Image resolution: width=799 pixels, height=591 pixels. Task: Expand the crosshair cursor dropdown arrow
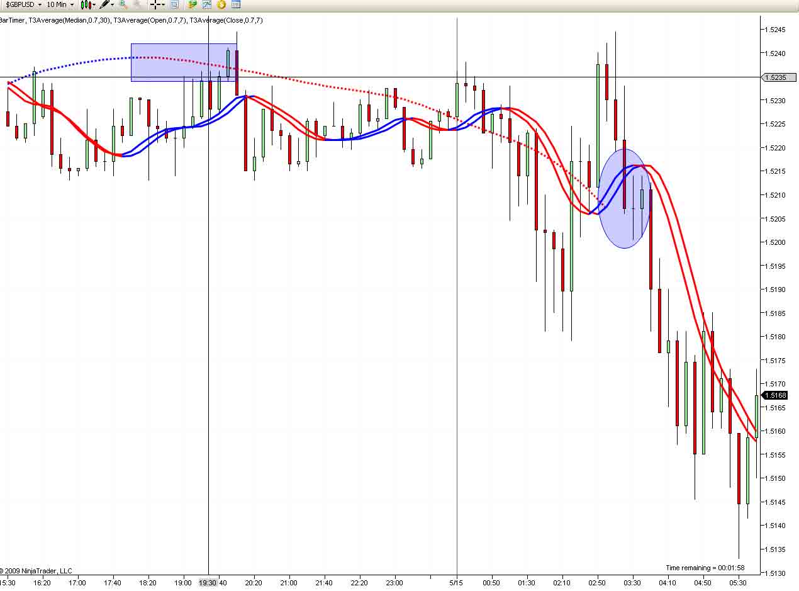[x=163, y=4]
